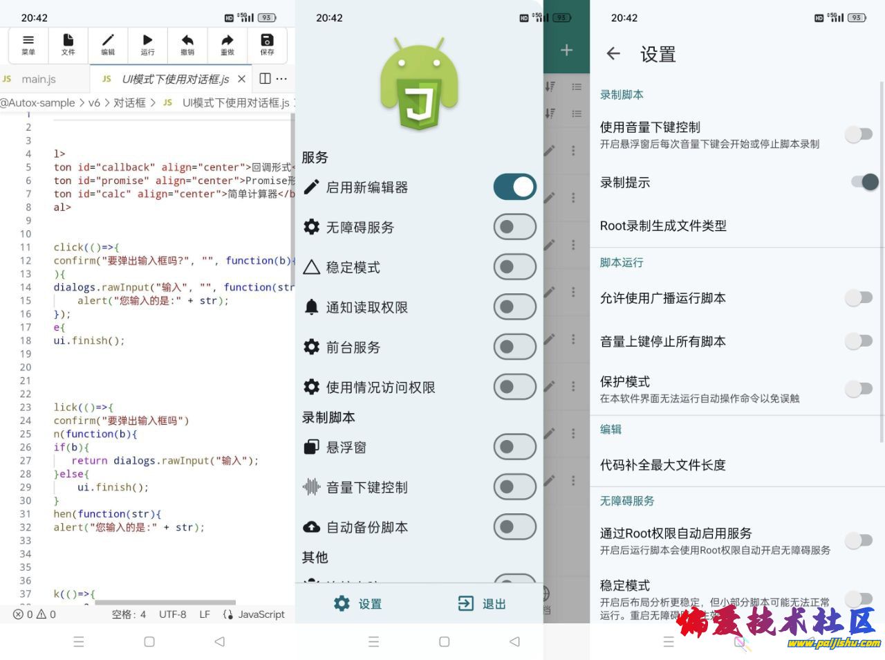Tap the back arrow in Settings
Viewport: 885px width, 660px height.
613,54
